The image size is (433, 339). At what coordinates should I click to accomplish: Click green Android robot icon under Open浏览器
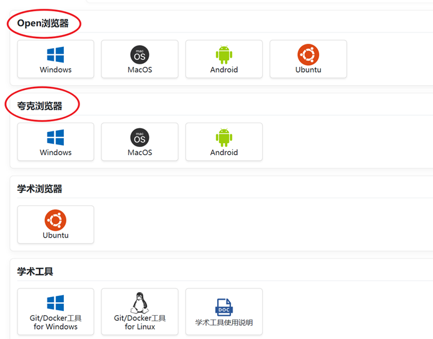(x=224, y=54)
